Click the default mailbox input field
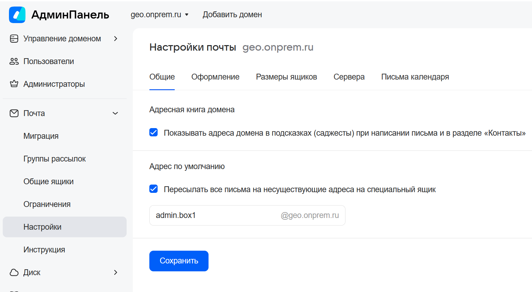 [247, 216]
